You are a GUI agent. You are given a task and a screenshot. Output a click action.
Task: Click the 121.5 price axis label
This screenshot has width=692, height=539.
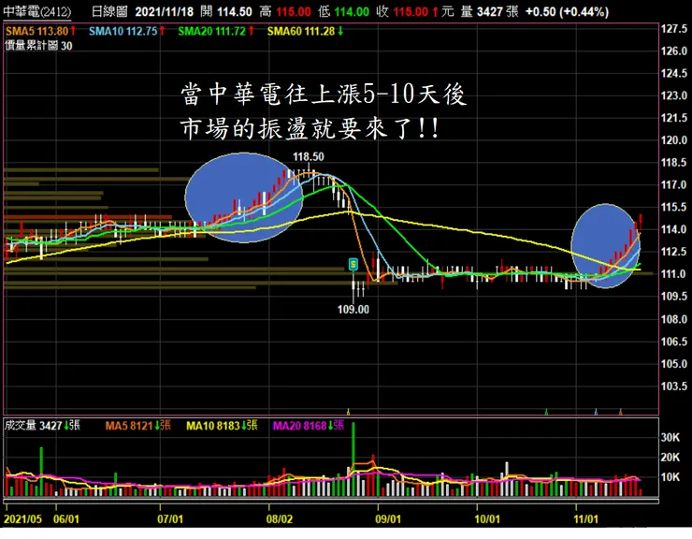coord(674,118)
